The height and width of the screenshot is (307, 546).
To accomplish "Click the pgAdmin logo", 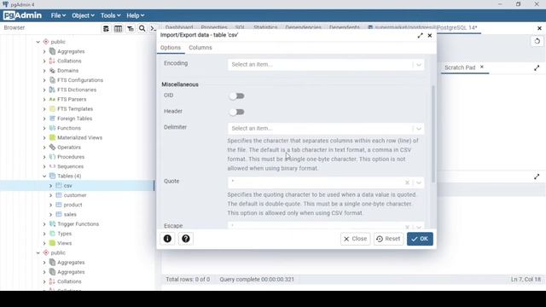I will point(22,15).
